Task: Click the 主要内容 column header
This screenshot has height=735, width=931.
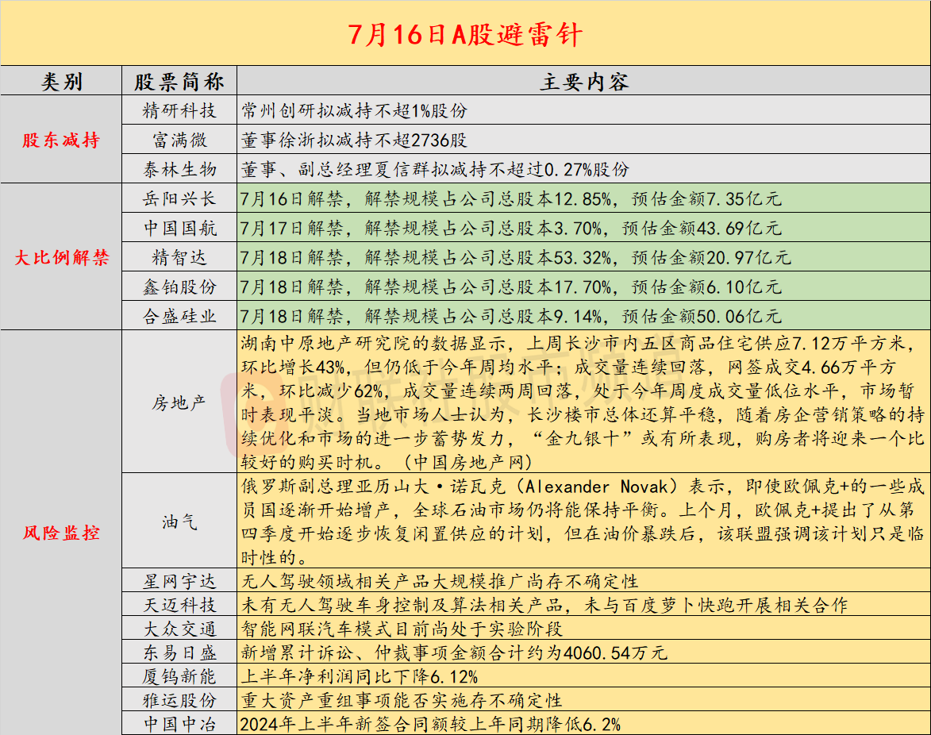Action: click(x=583, y=81)
